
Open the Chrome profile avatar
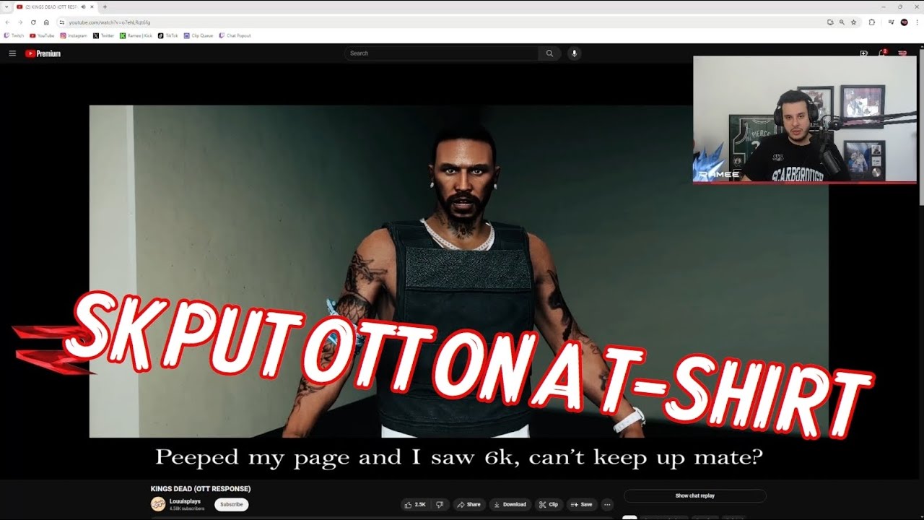[x=904, y=22]
